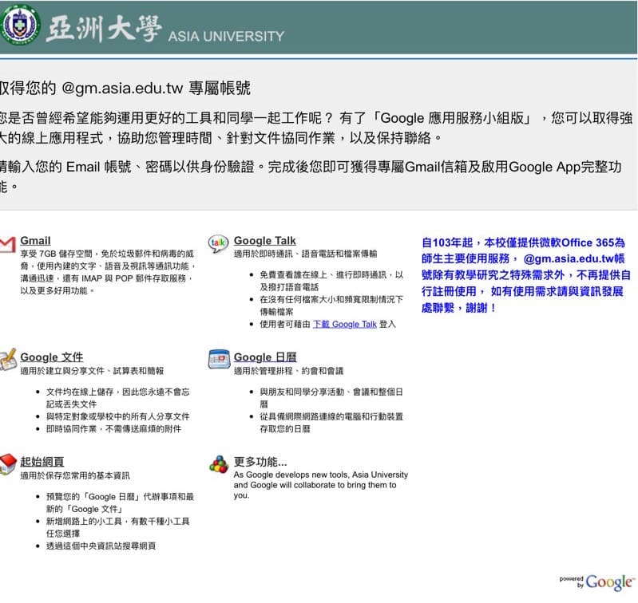
Task: Click the 新增網路上的小工具 bullet item
Action: point(118,527)
